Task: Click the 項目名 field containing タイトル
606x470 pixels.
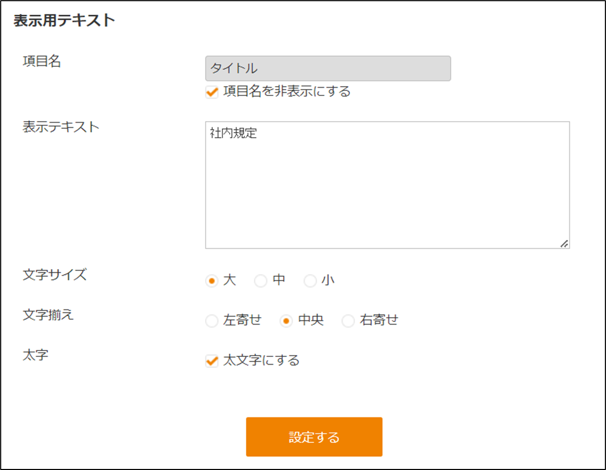Action: point(328,68)
